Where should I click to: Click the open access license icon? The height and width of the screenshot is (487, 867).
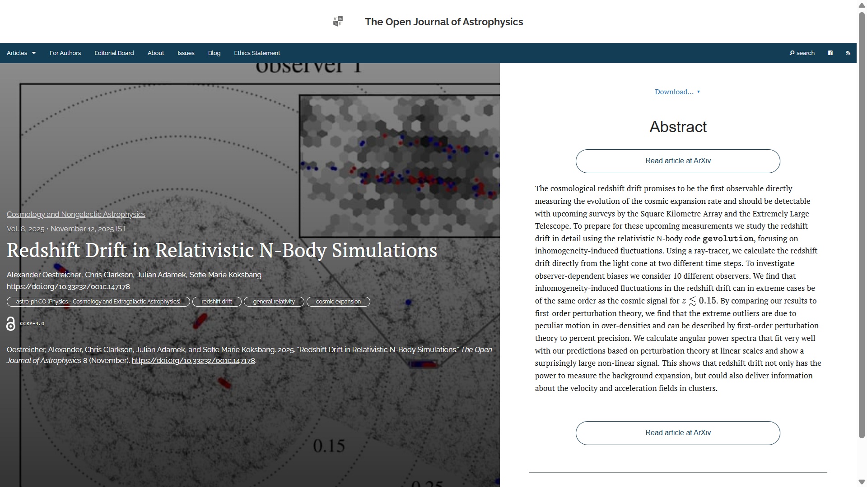[x=11, y=324]
